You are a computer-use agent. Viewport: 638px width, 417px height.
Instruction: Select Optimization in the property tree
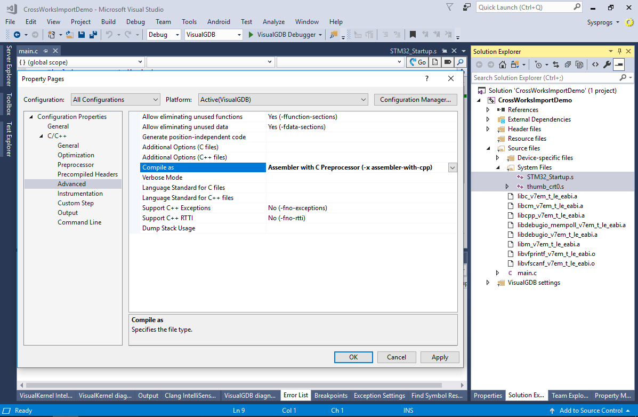click(x=76, y=155)
